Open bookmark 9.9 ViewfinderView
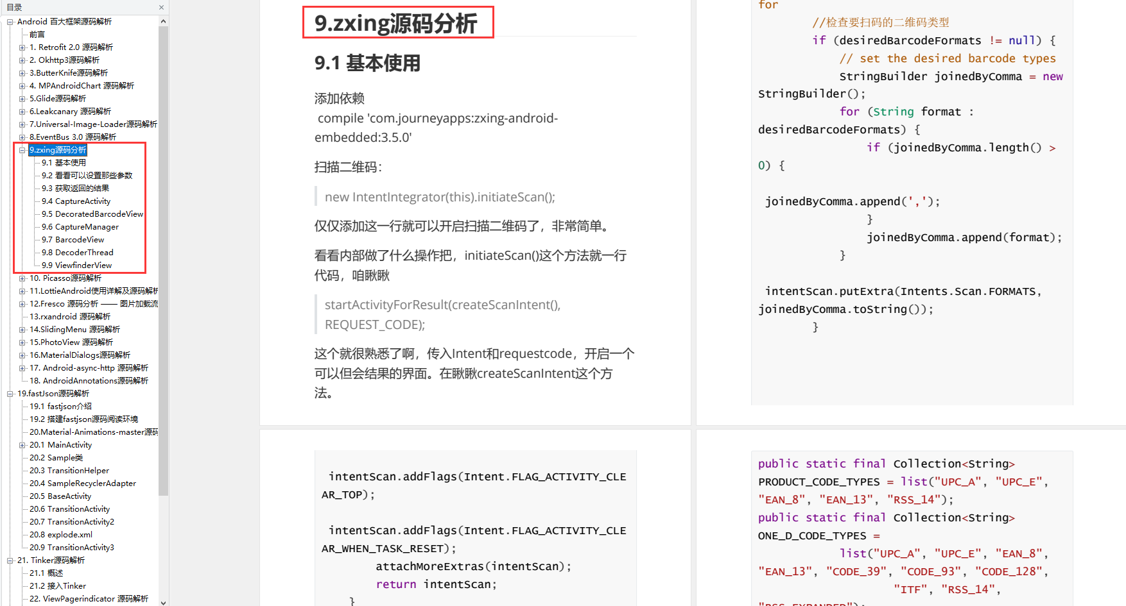 [x=77, y=265]
